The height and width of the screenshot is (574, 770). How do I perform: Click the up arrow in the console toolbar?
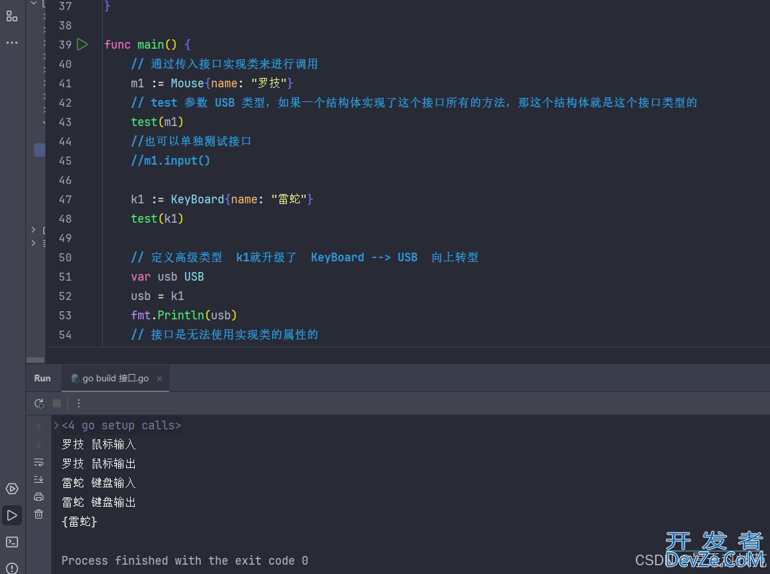click(x=39, y=427)
